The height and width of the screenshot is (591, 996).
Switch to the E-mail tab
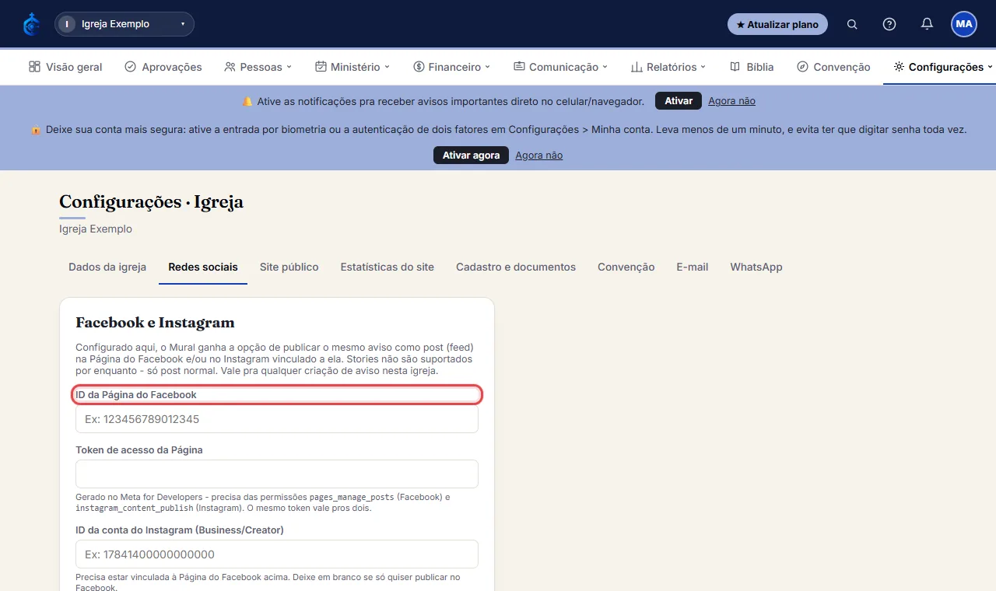[x=693, y=267]
